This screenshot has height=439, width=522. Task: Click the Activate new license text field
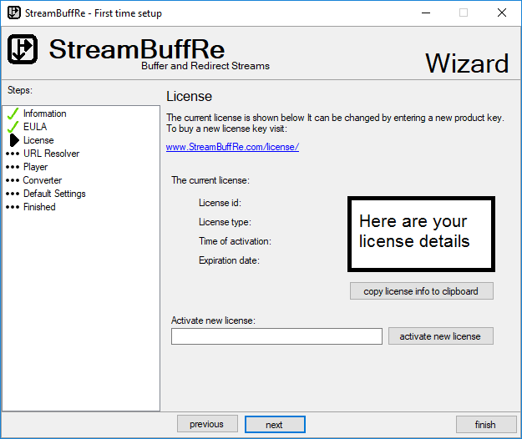click(x=276, y=336)
